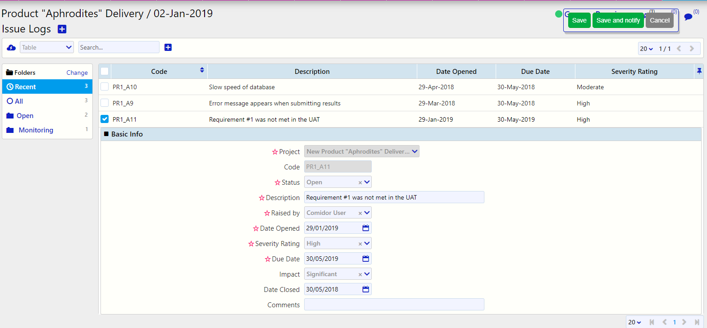The image size is (707, 328).
Task: Click into the Comments text field
Action: 394,305
